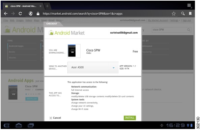The image size is (200, 130).
Task: Click the URL address field
Action: pyautogui.click(x=83, y=13)
